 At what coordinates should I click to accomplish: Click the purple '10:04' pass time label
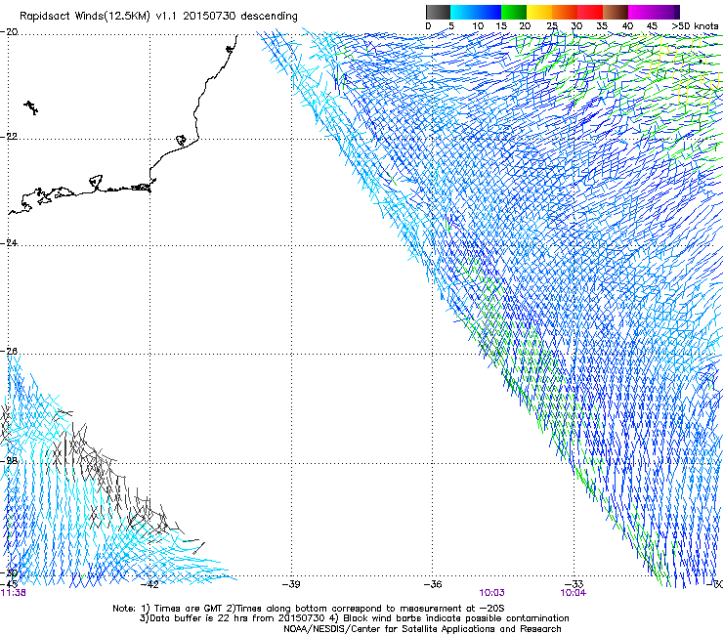pos(574,593)
